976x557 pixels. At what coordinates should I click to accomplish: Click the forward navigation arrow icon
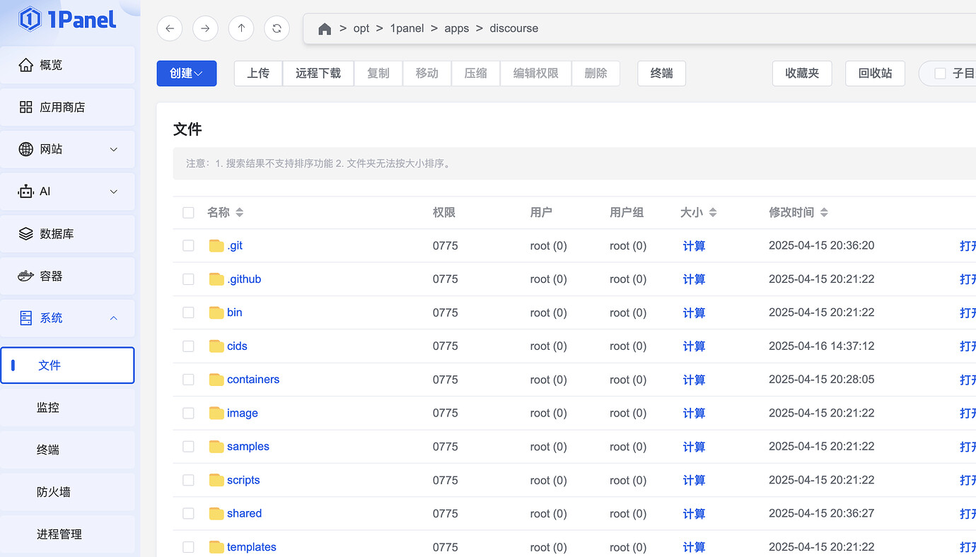(x=205, y=28)
